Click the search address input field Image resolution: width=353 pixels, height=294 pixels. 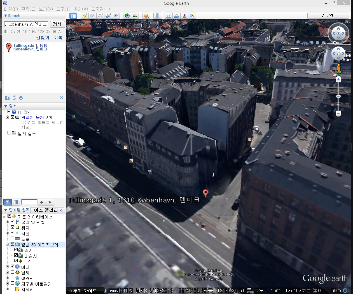(x=26, y=24)
